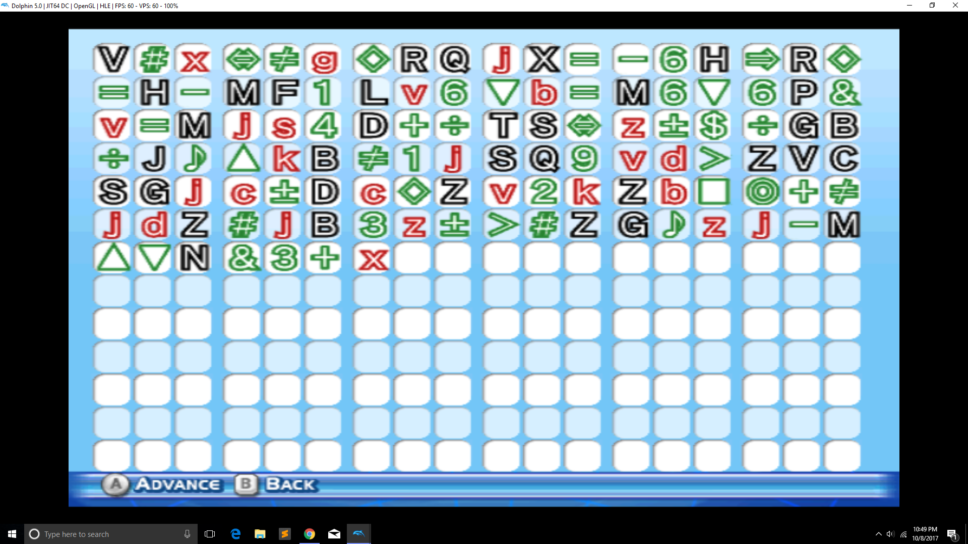Click the black letter T tile
Viewport: 968px width, 544px height.
click(x=502, y=126)
